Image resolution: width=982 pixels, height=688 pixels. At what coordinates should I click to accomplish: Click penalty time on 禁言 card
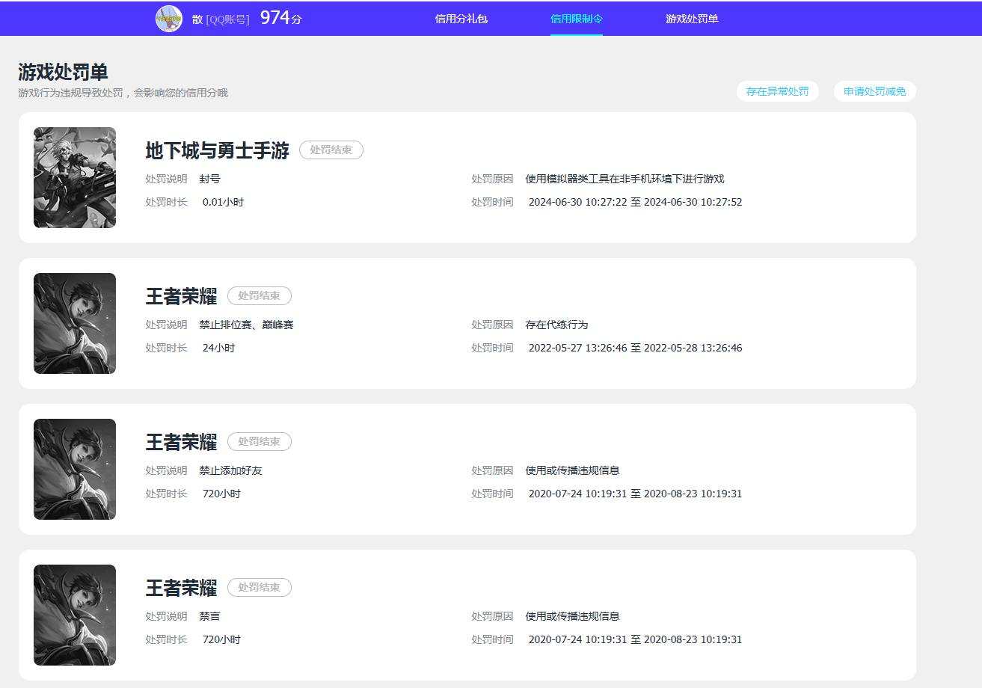pyautogui.click(x=635, y=639)
